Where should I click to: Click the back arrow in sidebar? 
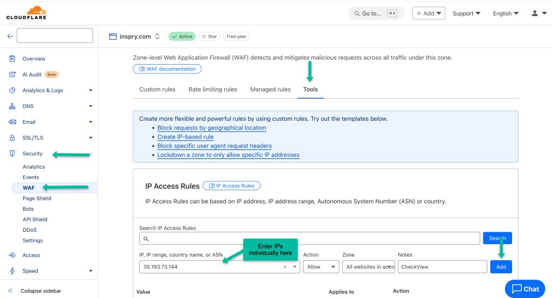click(10, 36)
